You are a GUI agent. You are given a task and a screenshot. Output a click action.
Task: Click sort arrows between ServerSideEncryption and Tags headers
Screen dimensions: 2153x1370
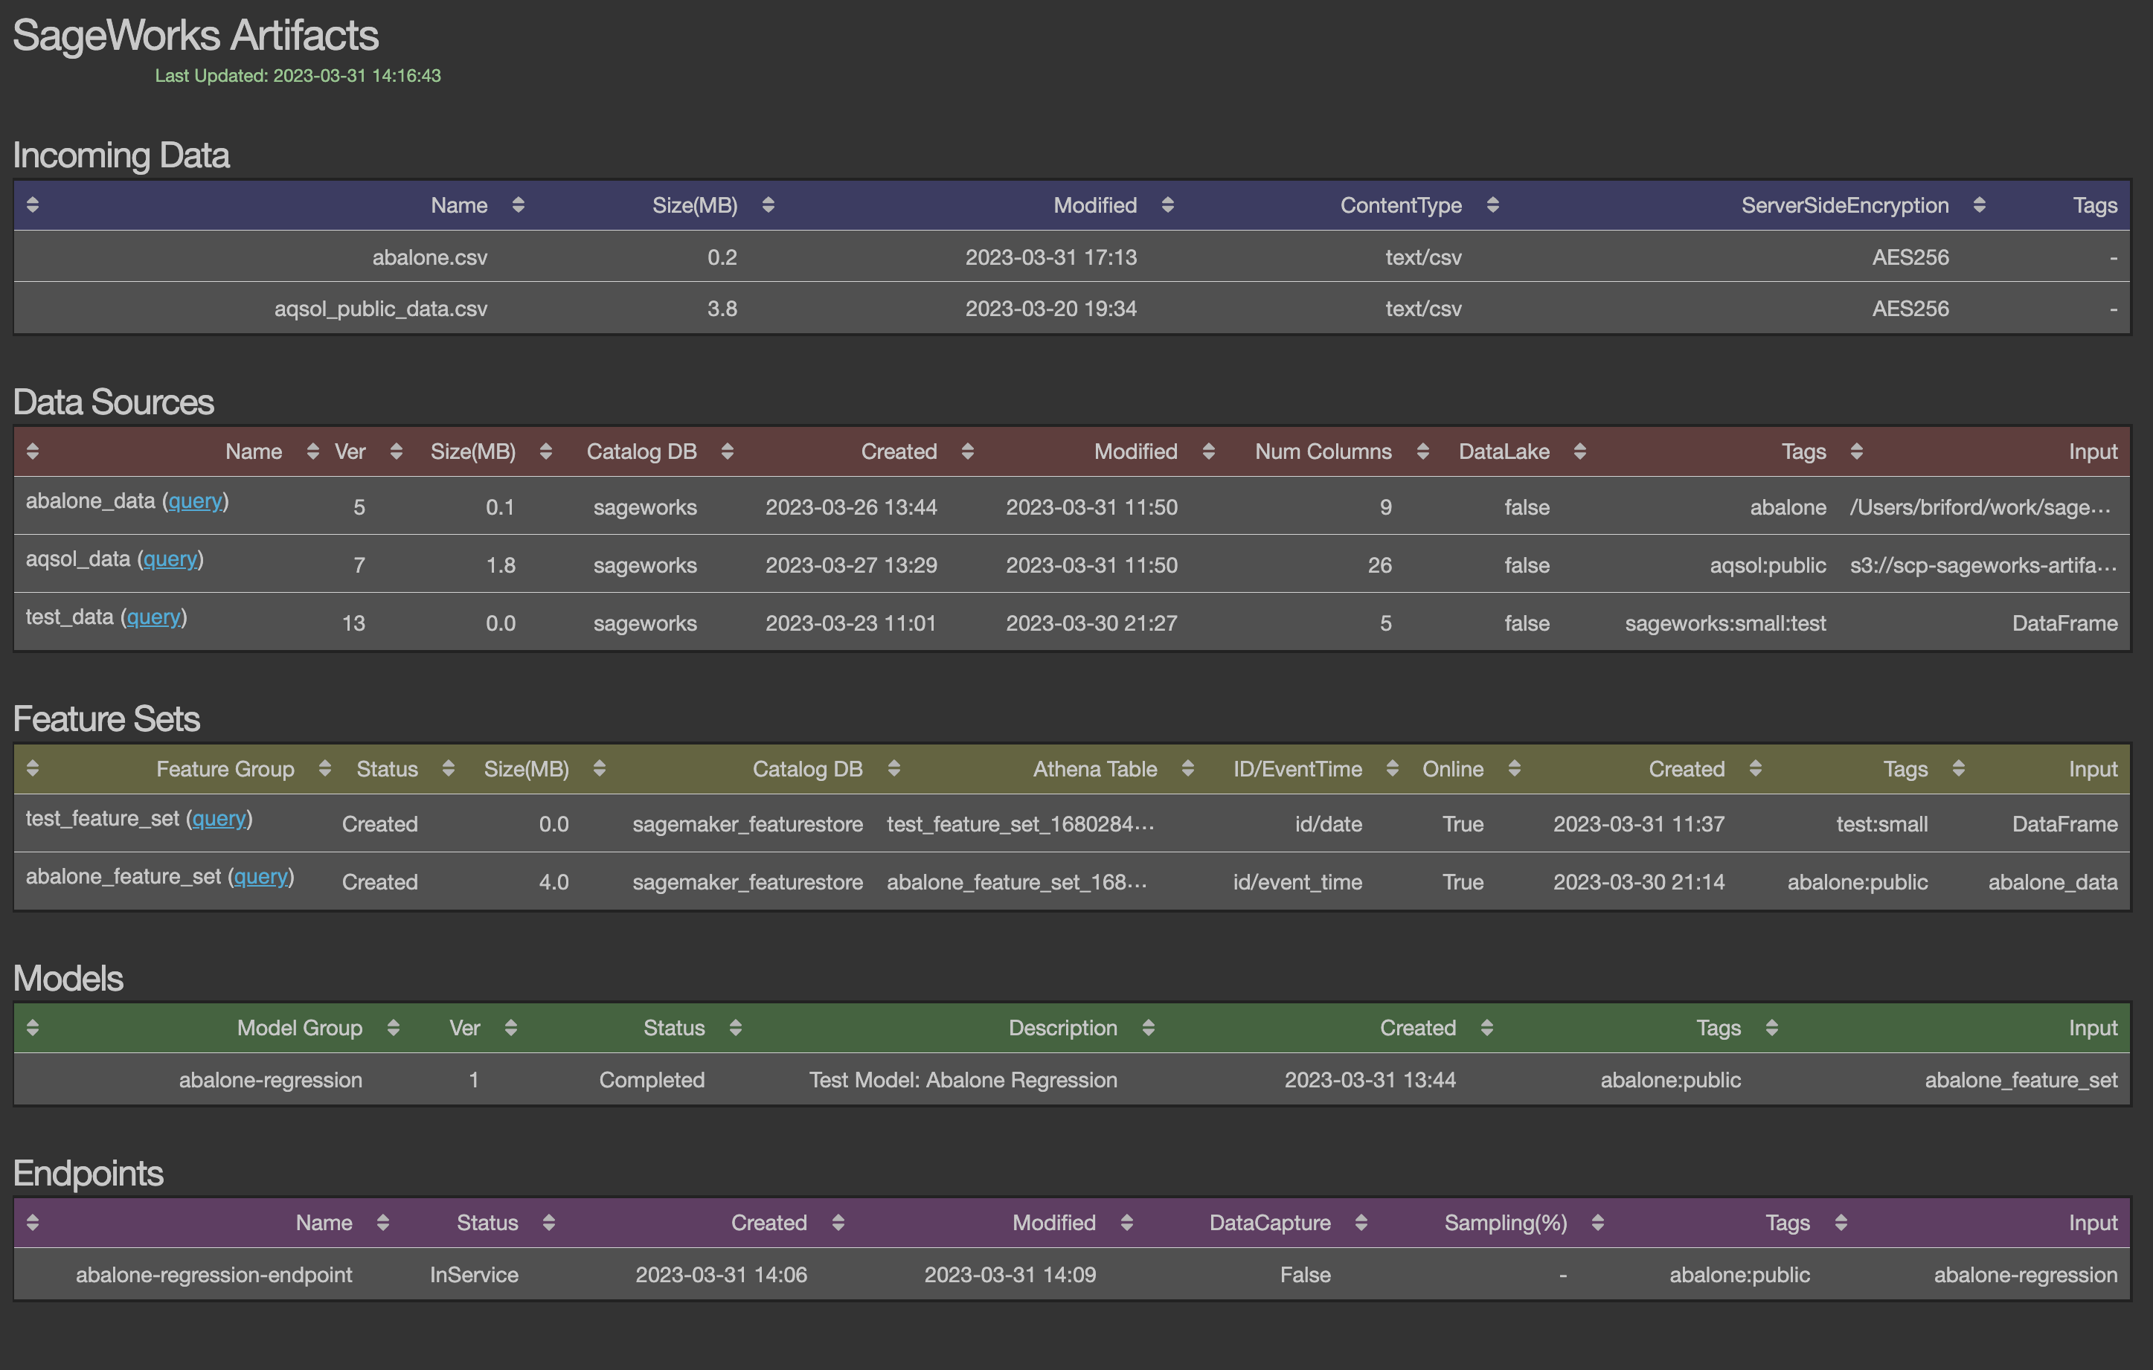pos(1980,205)
